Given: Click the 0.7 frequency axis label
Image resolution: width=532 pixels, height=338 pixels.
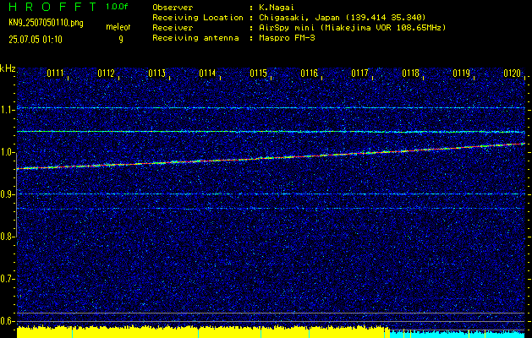Looking at the screenshot, I should tap(7, 279).
